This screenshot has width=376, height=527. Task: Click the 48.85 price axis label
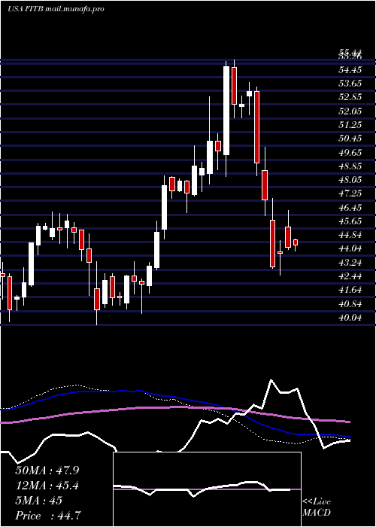click(350, 166)
